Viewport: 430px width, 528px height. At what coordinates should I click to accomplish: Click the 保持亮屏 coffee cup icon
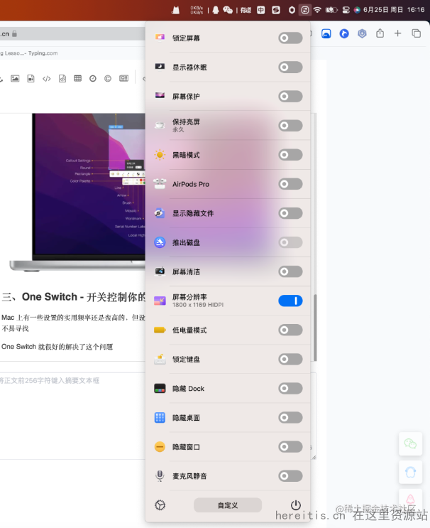coord(160,125)
